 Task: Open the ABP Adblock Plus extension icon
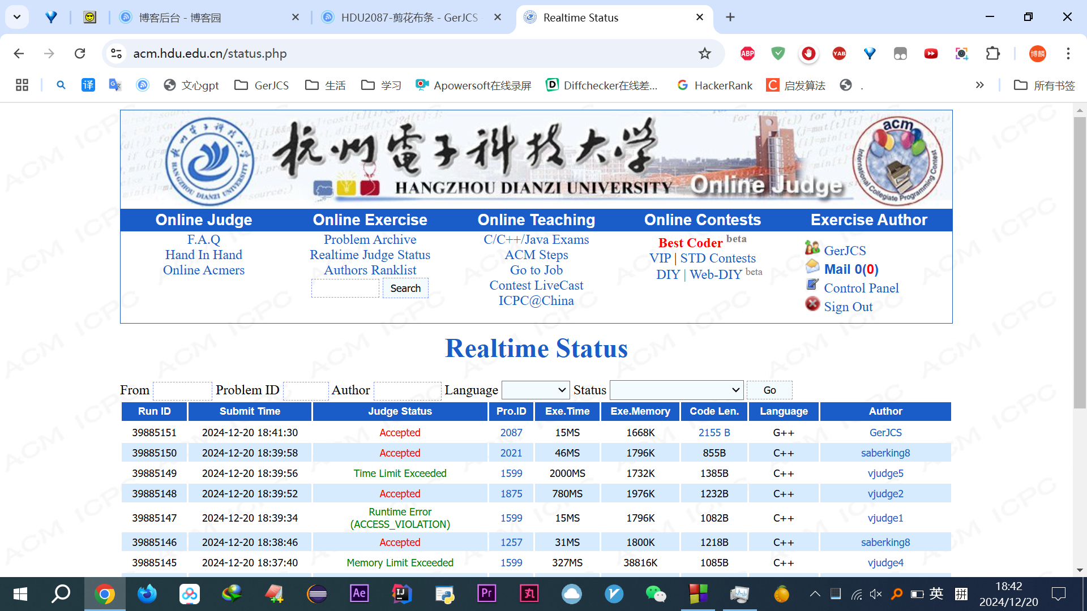(747, 53)
